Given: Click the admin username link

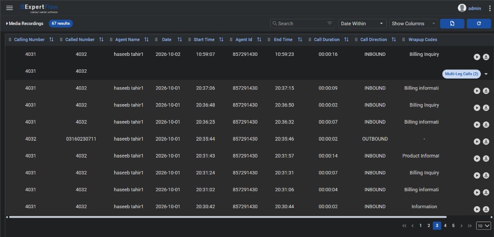Looking at the screenshot, I should coord(475,9).
